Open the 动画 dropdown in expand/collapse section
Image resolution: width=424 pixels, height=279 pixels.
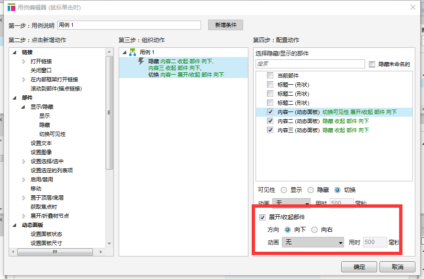pyautogui.click(x=313, y=242)
